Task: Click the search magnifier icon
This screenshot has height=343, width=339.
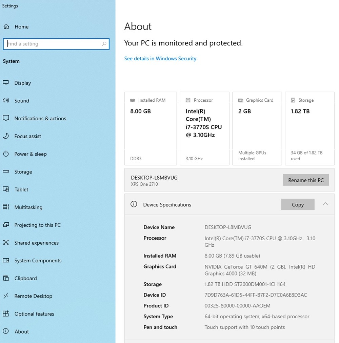Action: tap(104, 44)
